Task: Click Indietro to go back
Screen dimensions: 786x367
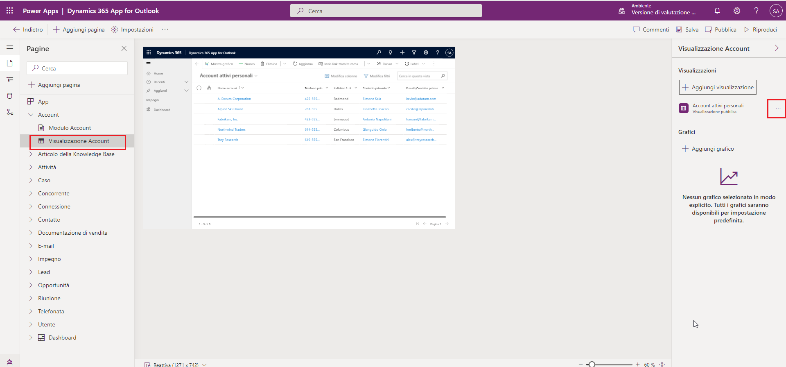Action: coord(28,29)
